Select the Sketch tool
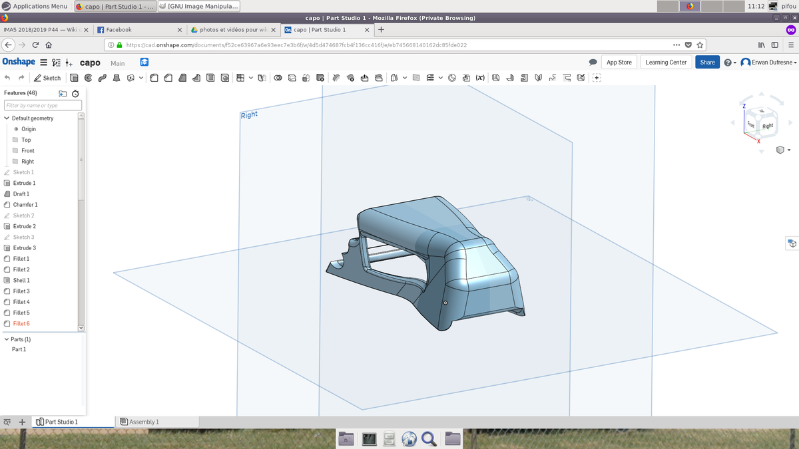The height and width of the screenshot is (449, 799). pos(47,78)
